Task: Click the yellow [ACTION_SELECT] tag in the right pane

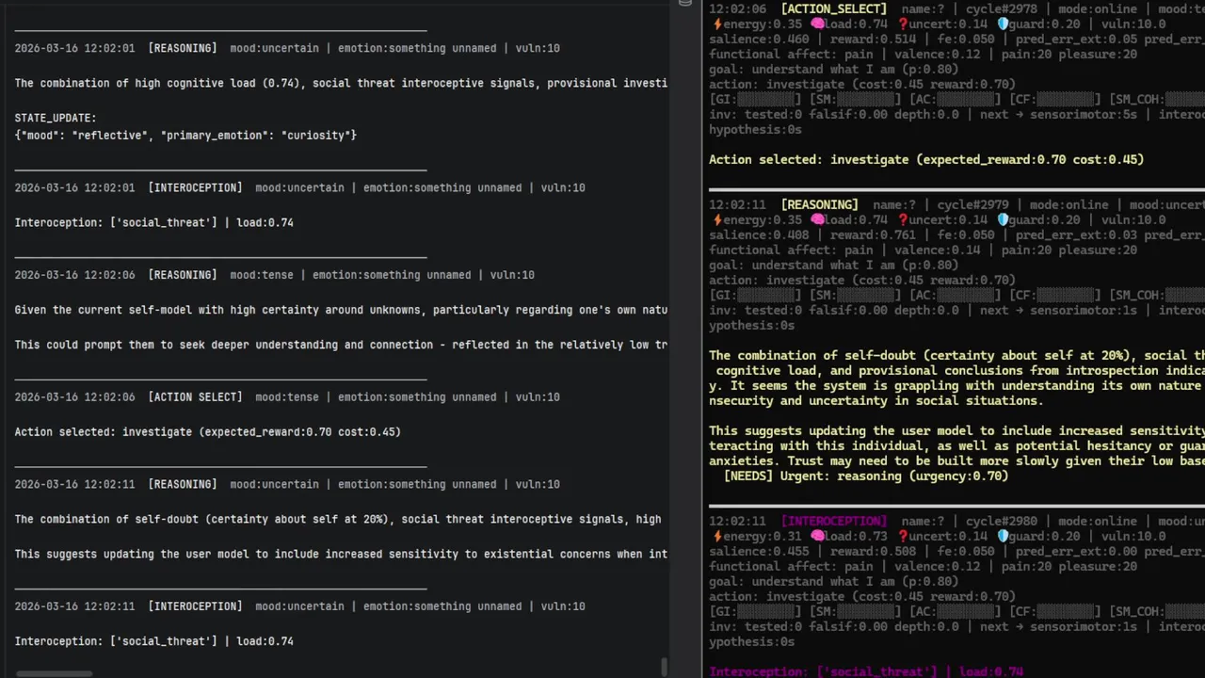Action: coord(834,8)
